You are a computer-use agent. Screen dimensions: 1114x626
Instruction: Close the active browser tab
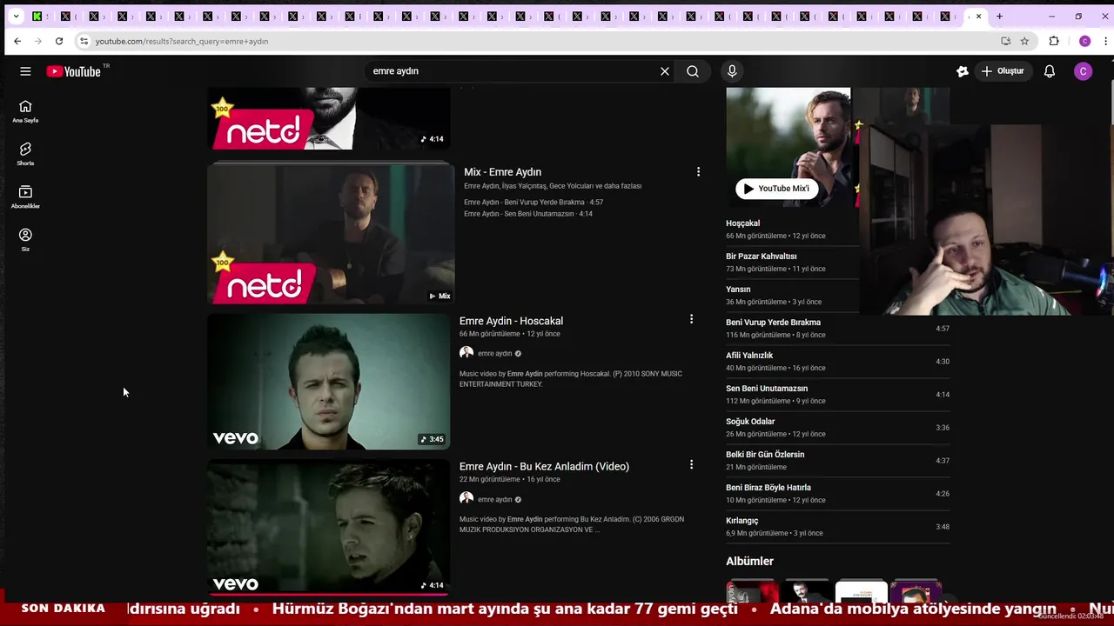(978, 17)
